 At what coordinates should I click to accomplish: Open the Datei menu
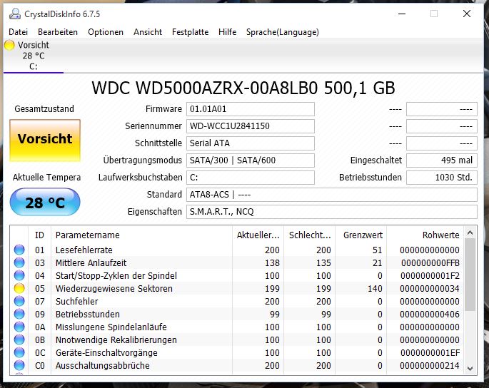coord(18,32)
